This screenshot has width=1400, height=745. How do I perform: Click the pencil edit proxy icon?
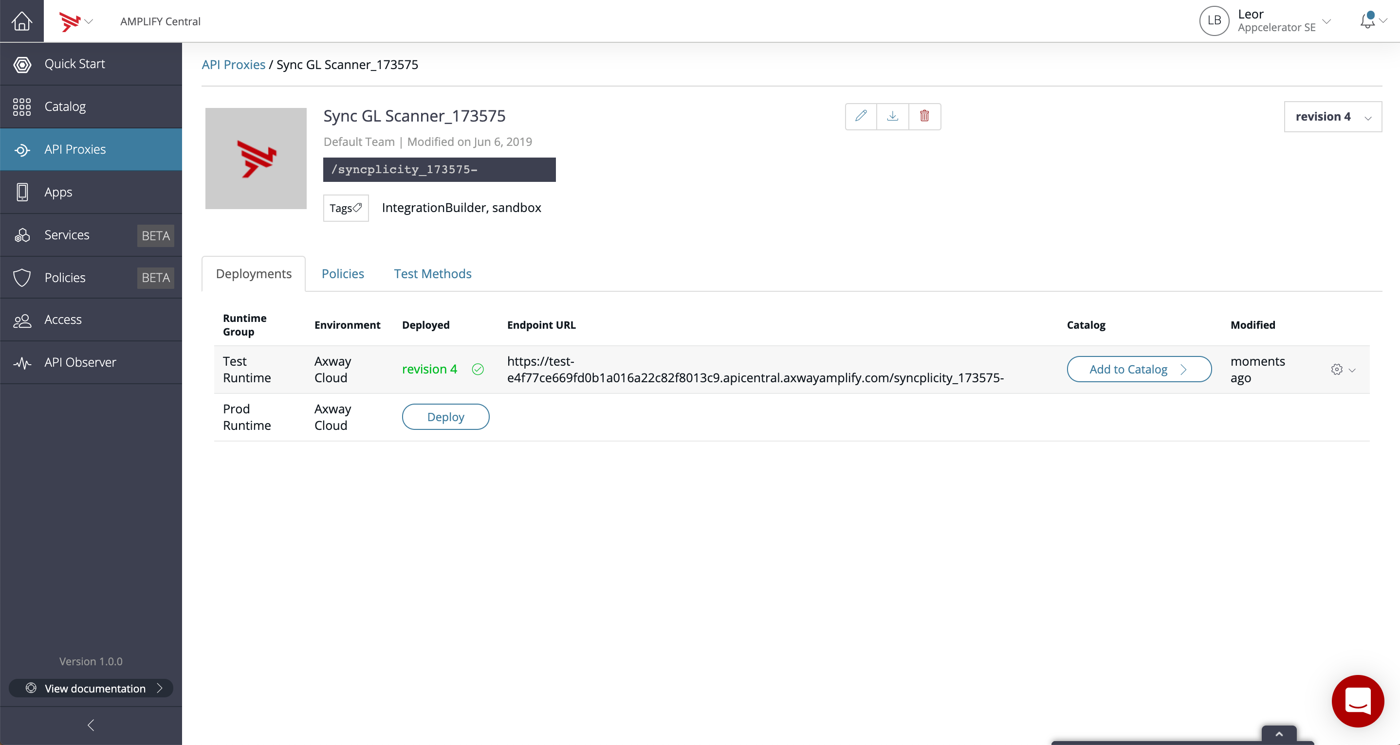(861, 116)
